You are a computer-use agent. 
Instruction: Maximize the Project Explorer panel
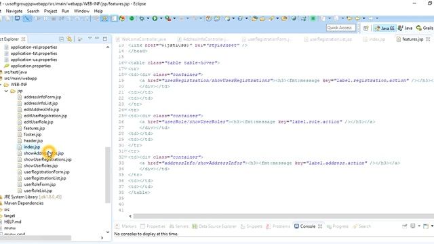tap(105, 39)
